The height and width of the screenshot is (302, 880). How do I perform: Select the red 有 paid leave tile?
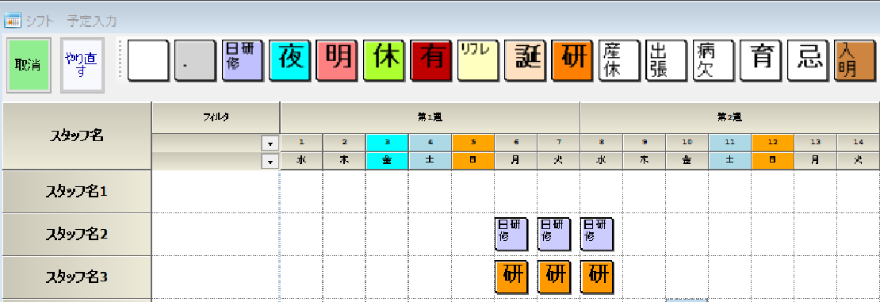pos(430,60)
